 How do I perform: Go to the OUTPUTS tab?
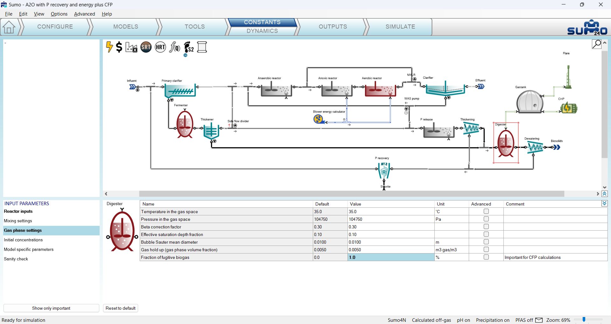click(x=333, y=27)
